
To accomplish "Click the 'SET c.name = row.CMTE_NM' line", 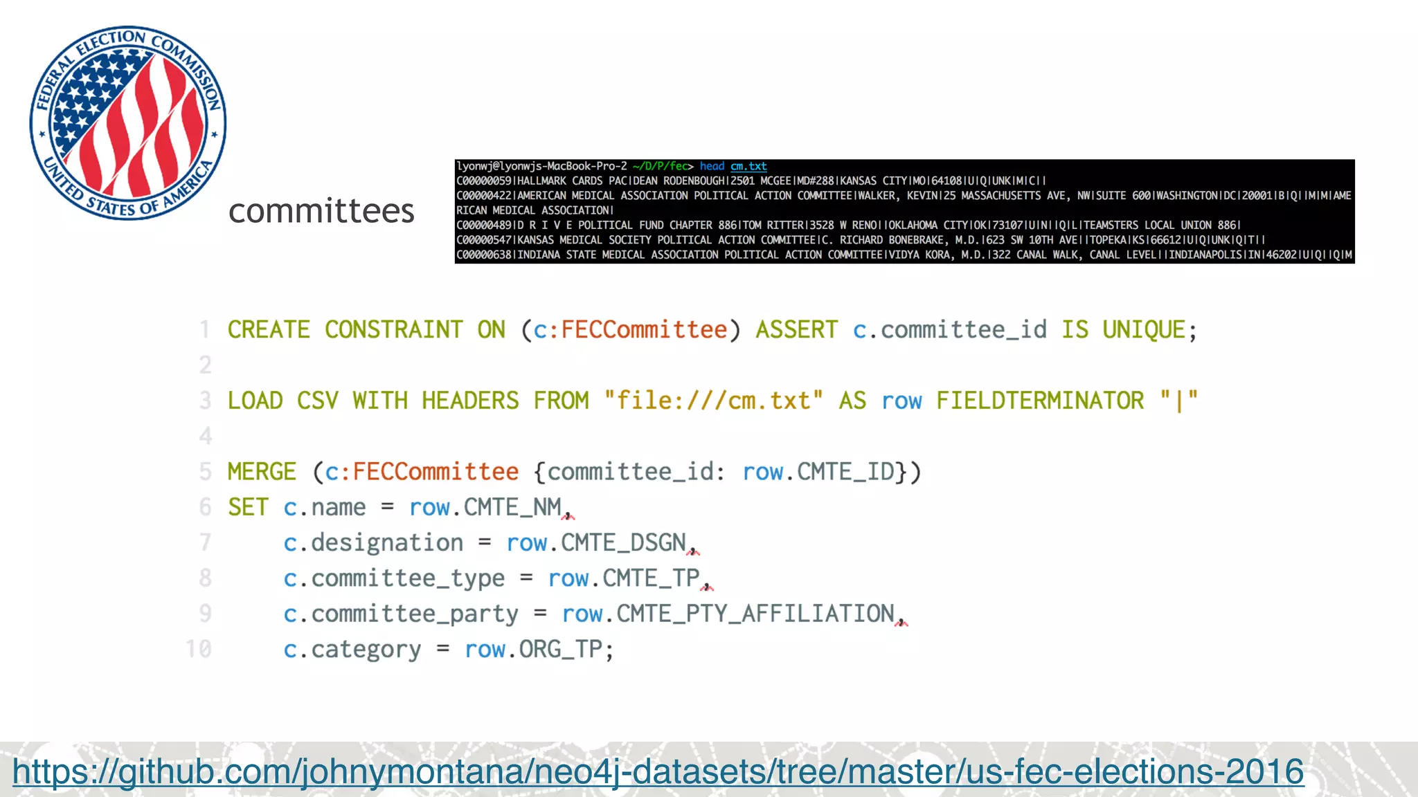I will click(401, 507).
